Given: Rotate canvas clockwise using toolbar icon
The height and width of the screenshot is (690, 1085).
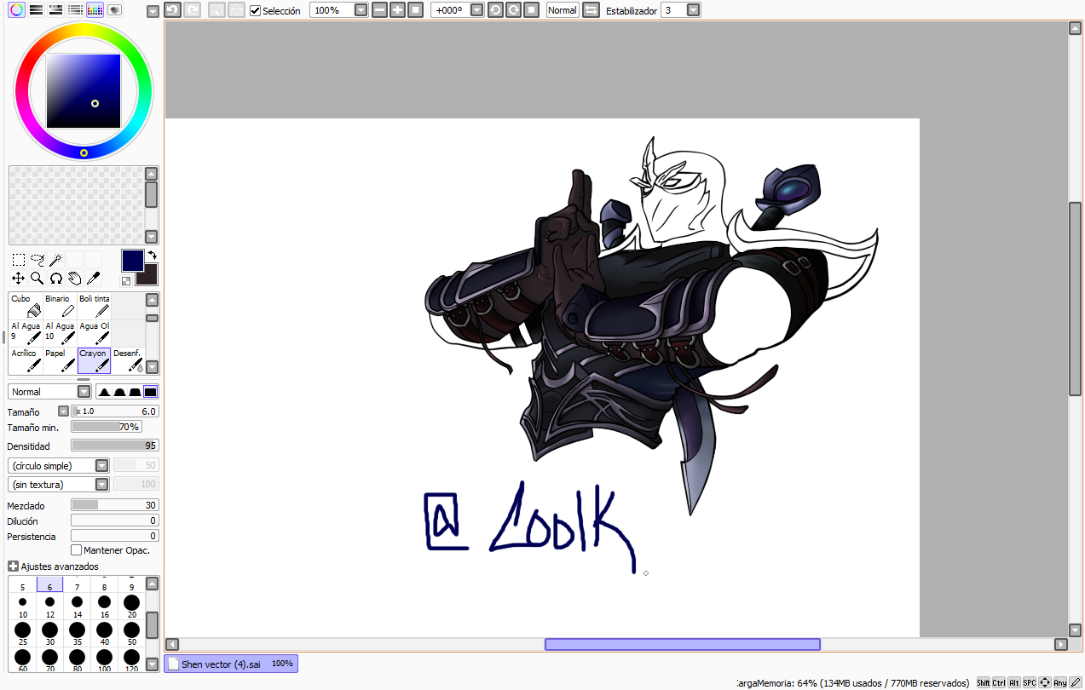Looking at the screenshot, I should [513, 10].
